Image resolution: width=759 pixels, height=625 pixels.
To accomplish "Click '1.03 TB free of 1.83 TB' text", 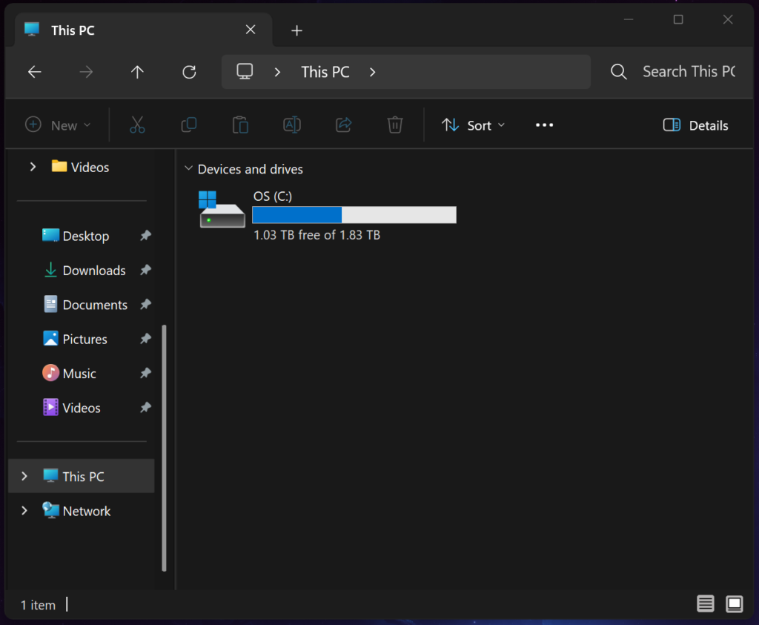I will tap(317, 235).
